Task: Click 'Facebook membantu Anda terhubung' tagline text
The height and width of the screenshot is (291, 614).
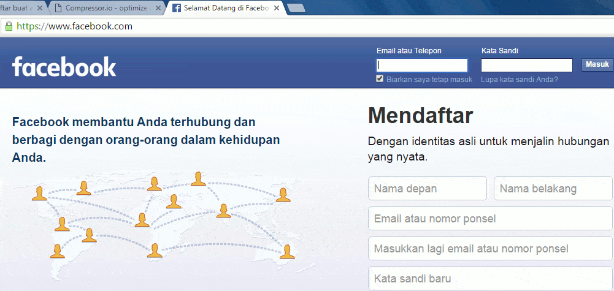Action: click(145, 140)
